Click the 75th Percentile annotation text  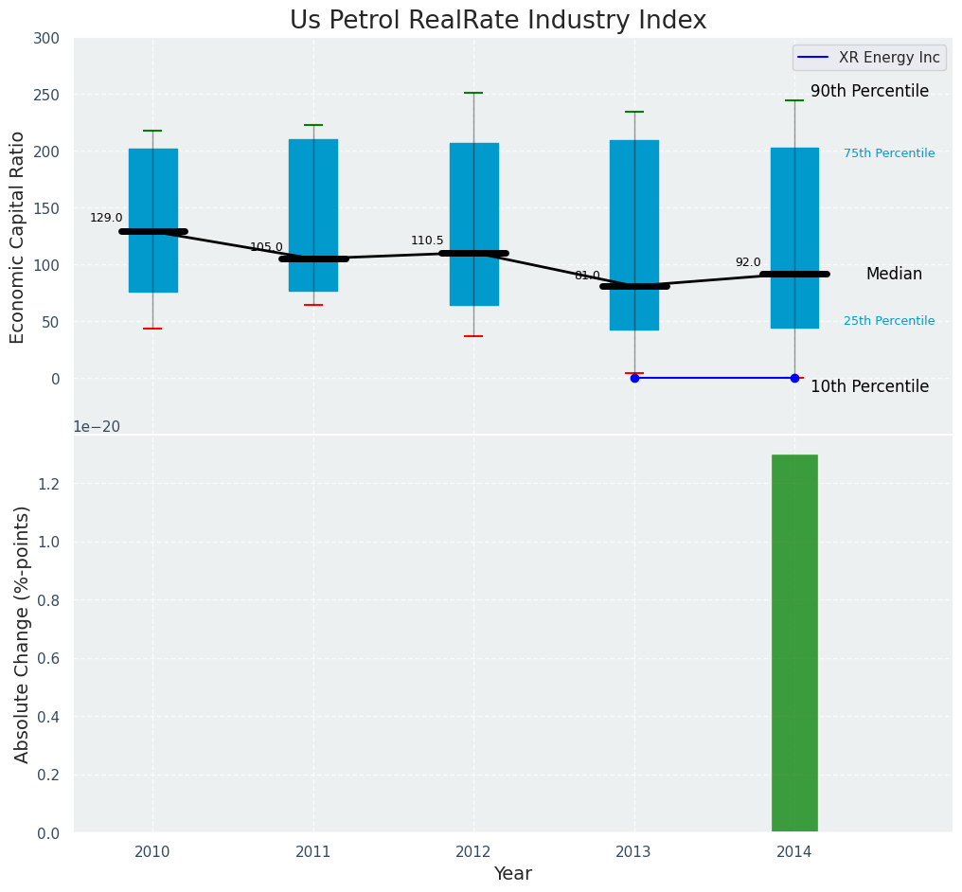click(x=889, y=153)
